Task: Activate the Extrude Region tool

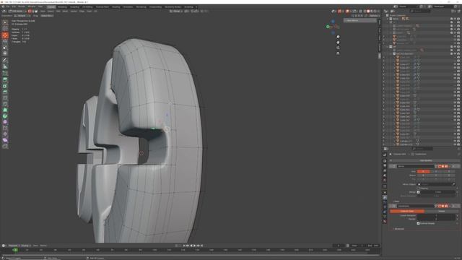Action: [5, 80]
